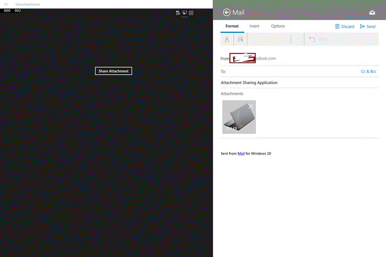The height and width of the screenshot is (257, 386).
Task: Open the paragraph formatting icon
Action: point(240,39)
